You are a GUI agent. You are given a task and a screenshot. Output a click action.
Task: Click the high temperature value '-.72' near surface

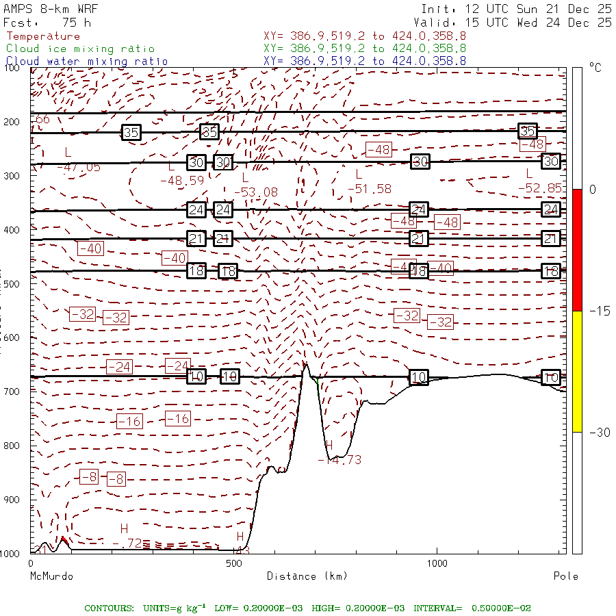127,543
